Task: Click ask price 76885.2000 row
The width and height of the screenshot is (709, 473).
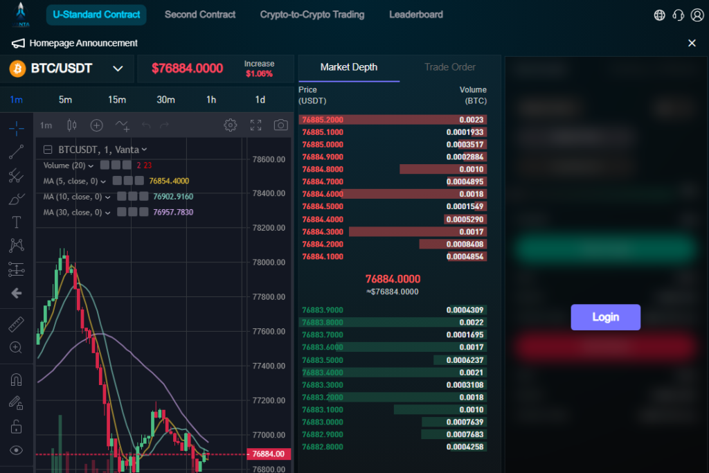Action: [393, 120]
